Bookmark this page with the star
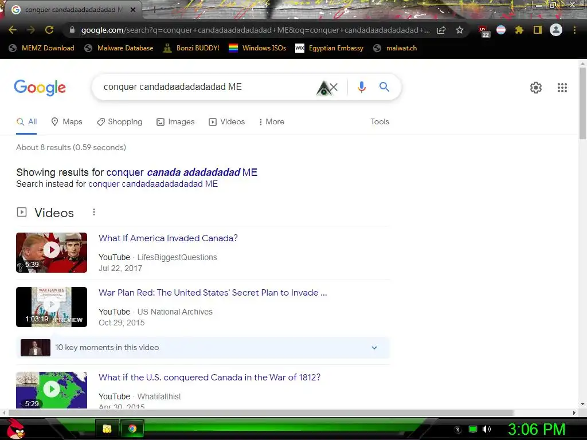Screen dimensions: 587x440 tap(460, 30)
